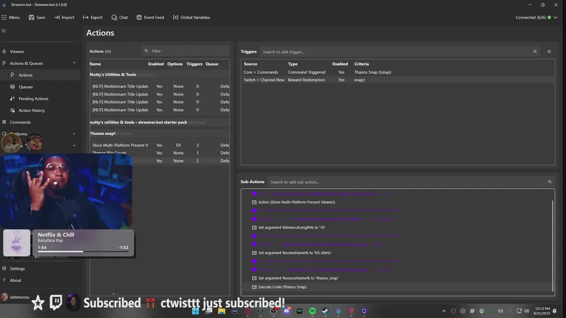Sort actions by Name column header
This screenshot has width=566, height=318.
pyautogui.click(x=95, y=64)
